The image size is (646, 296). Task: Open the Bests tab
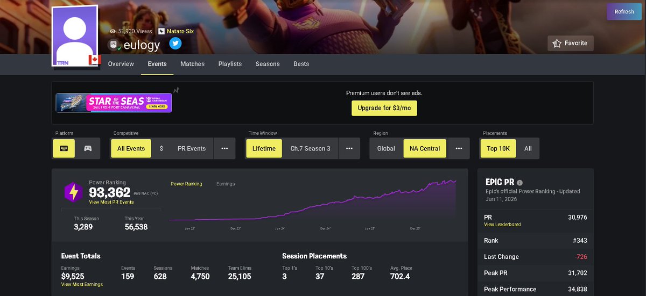(x=301, y=64)
